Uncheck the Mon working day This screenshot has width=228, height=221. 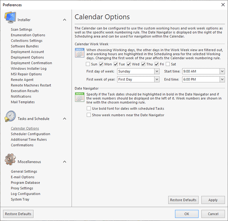tap(101, 64)
